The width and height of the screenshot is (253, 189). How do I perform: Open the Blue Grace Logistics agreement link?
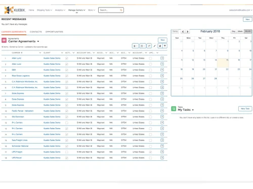click(21, 76)
